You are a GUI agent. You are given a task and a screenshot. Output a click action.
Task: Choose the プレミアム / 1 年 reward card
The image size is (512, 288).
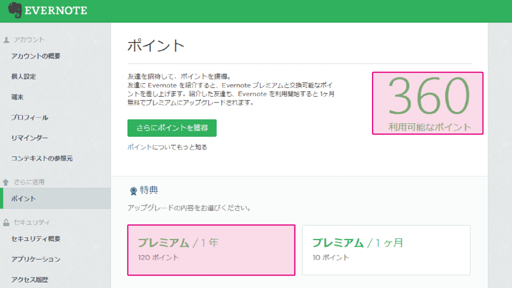click(211, 250)
